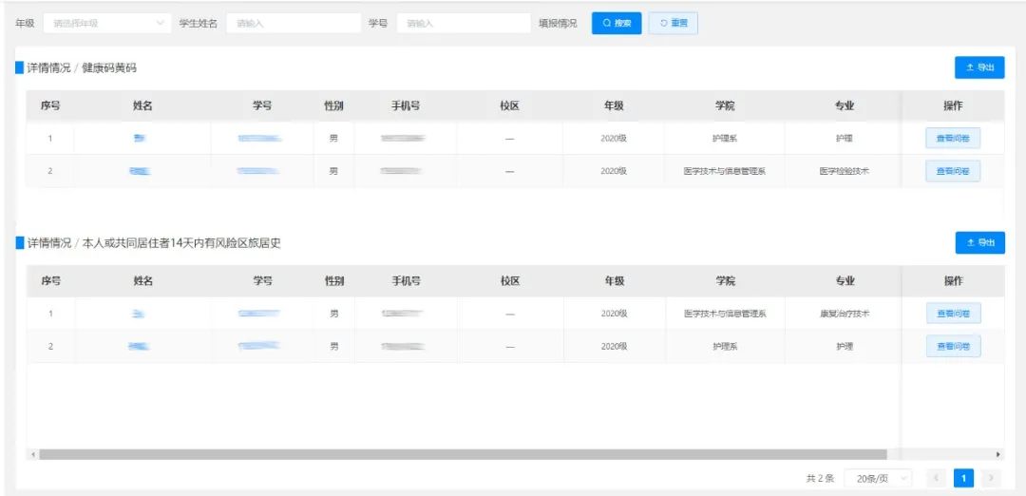The image size is (1026, 496).
Task: Open name link in row 1 of 健康码黄码
Action: pyautogui.click(x=141, y=139)
